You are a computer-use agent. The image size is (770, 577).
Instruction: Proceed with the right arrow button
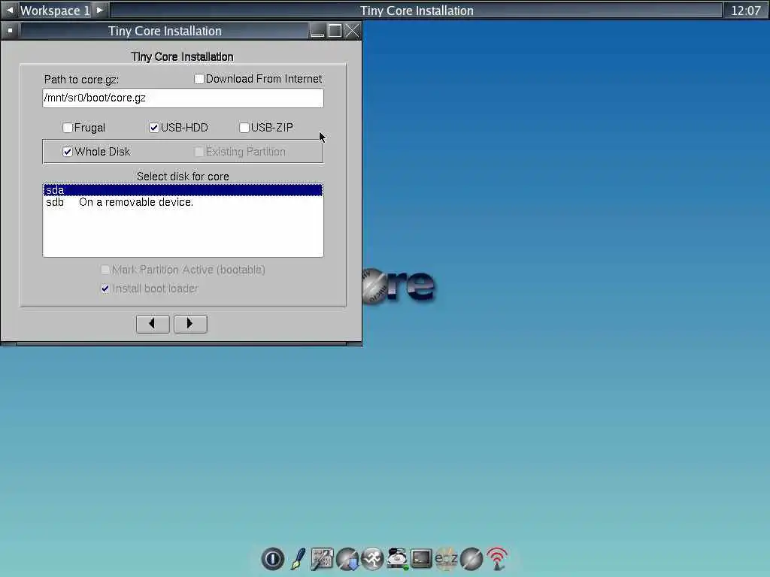click(190, 324)
